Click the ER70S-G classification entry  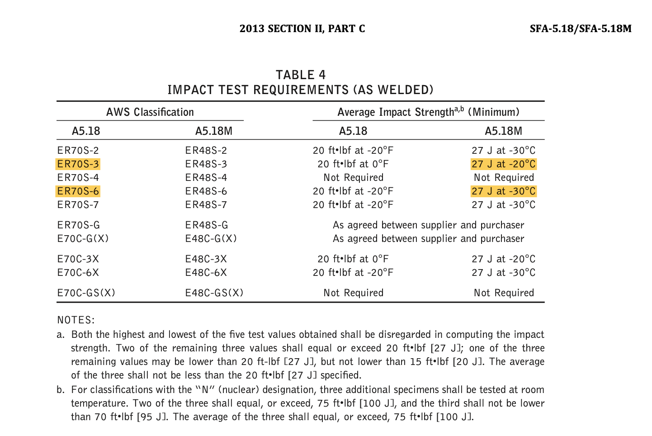(79, 225)
